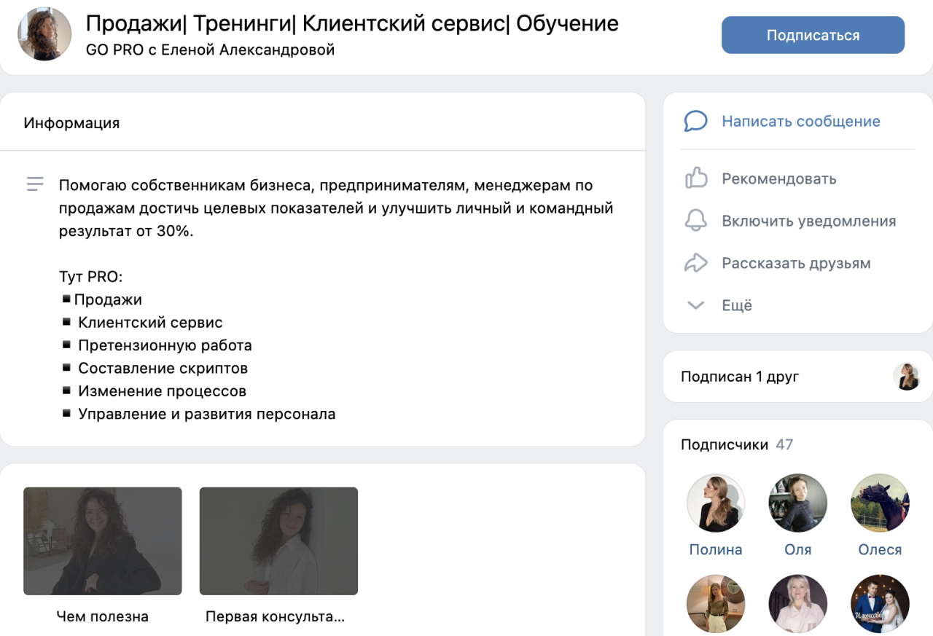Open the group avatar photo
933x636 pixels.
44,34
